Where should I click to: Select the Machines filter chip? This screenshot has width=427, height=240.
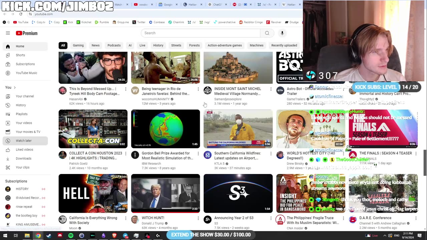click(x=257, y=45)
